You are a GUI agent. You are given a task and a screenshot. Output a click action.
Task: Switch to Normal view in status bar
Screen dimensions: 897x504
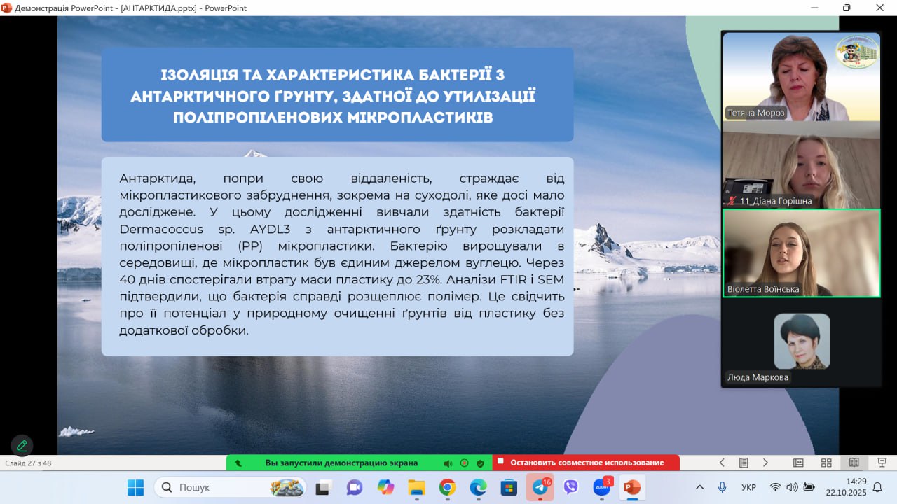pyautogui.click(x=798, y=463)
